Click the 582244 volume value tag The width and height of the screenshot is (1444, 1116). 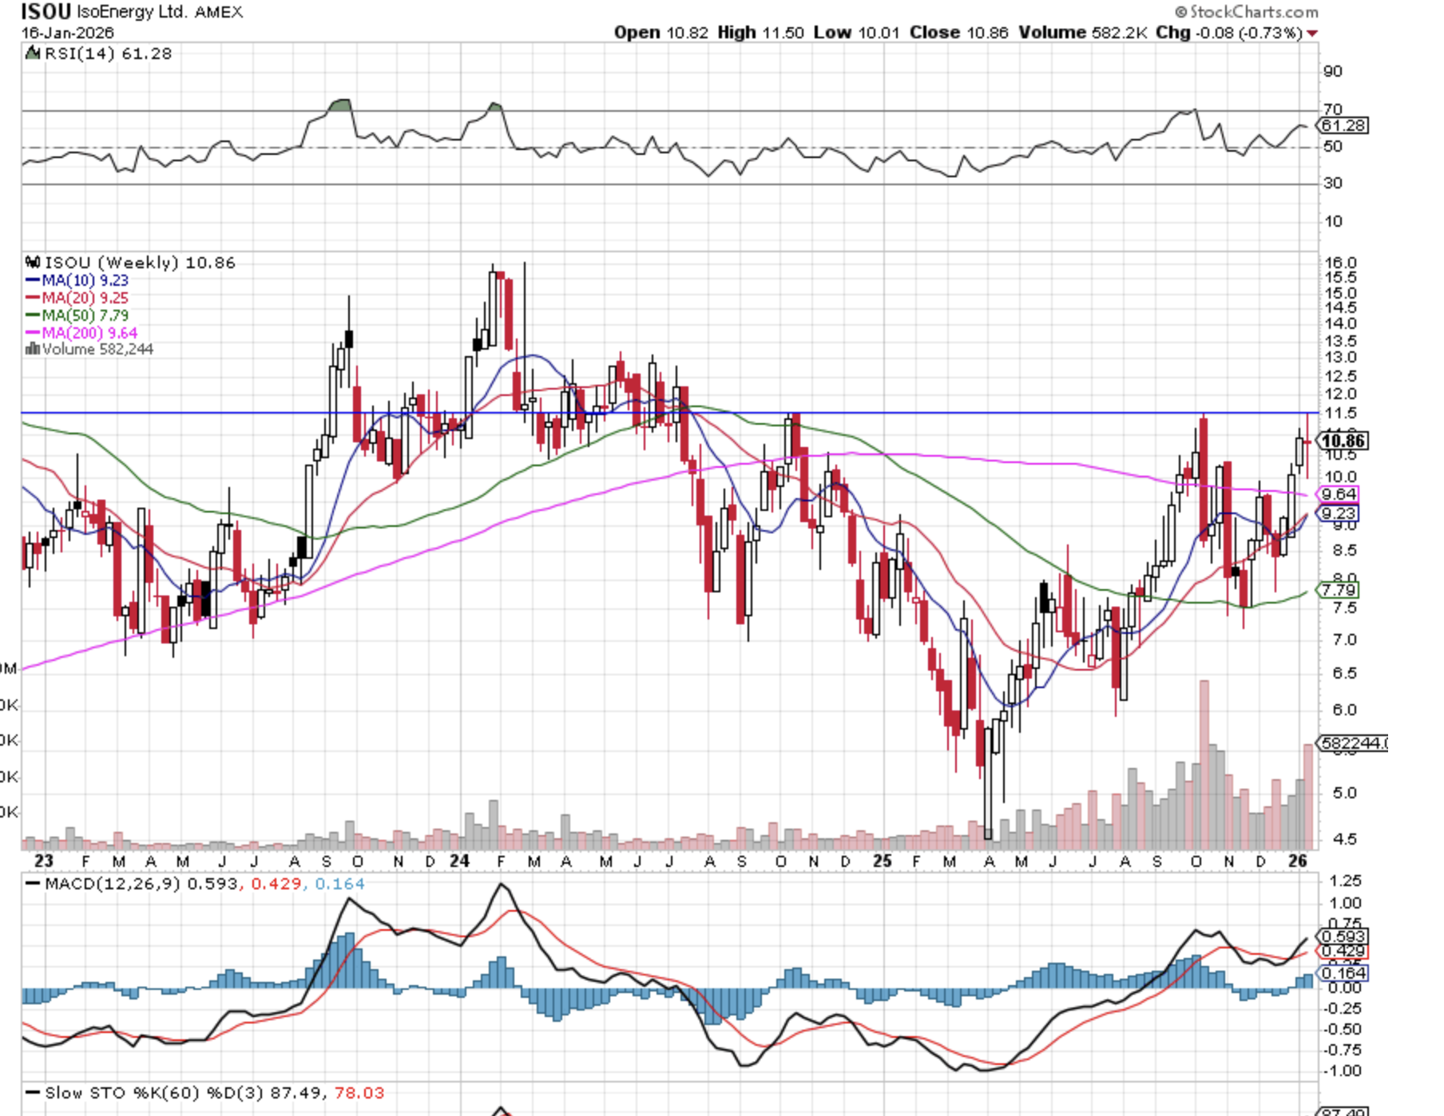(1351, 743)
